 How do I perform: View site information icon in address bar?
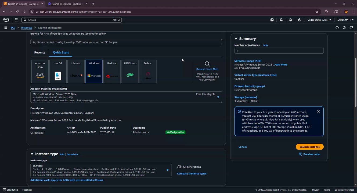coord(32,12)
